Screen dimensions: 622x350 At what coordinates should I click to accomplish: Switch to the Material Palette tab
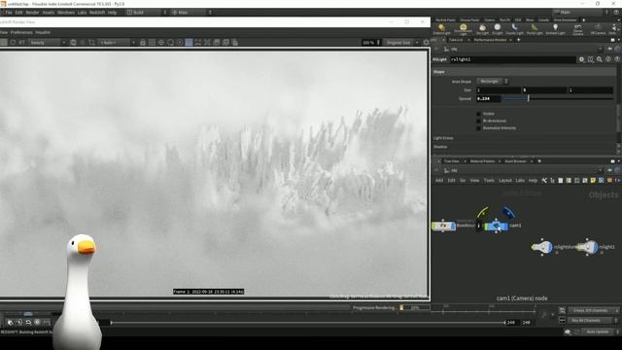pyautogui.click(x=482, y=161)
